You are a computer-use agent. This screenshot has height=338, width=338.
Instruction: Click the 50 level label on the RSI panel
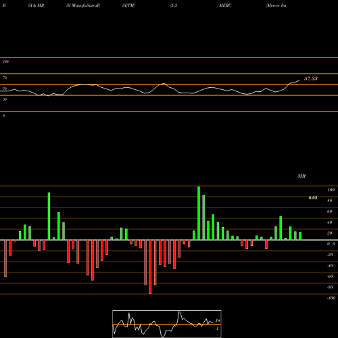coord(5,89)
